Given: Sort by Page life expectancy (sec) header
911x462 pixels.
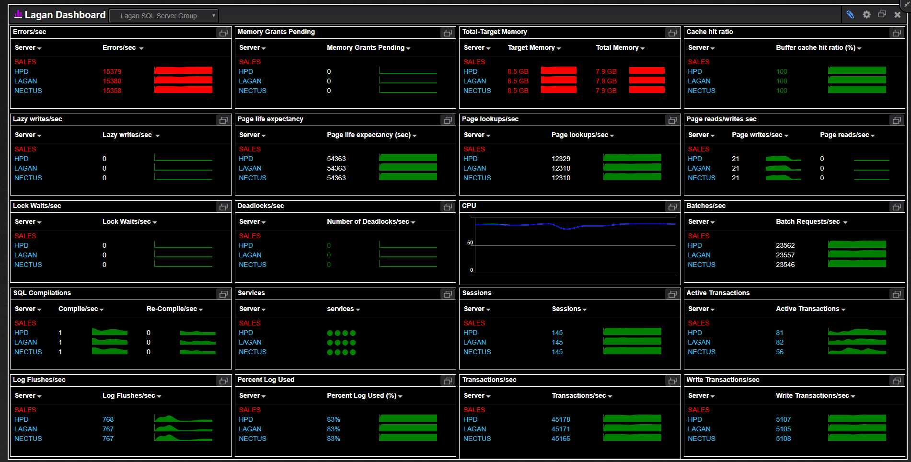Looking at the screenshot, I should 371,135.
